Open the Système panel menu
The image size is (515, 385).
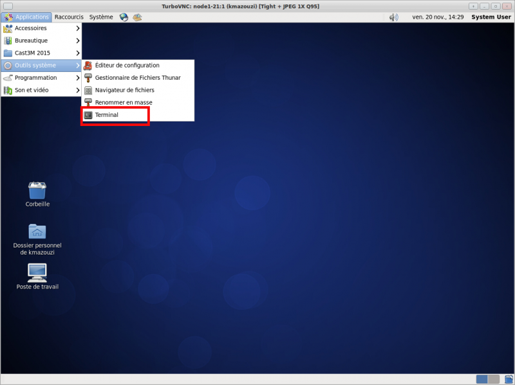101,17
